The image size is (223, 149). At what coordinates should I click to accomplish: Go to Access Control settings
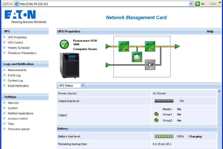[18, 119]
